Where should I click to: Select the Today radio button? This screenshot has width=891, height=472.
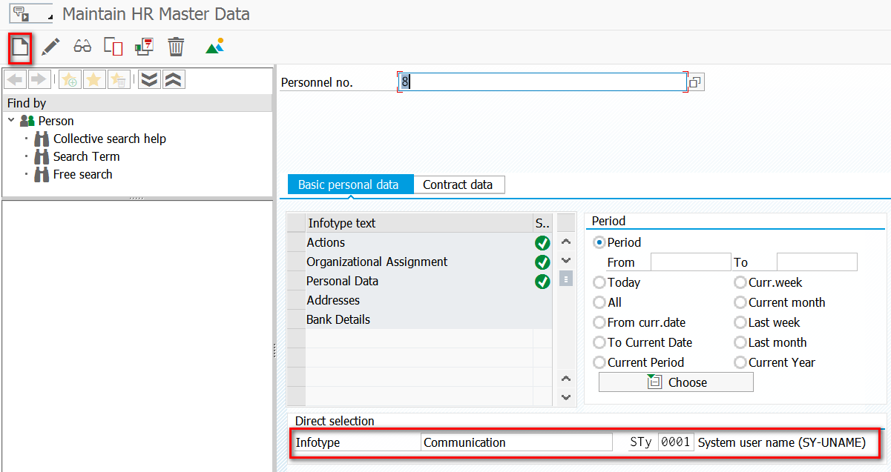point(599,282)
